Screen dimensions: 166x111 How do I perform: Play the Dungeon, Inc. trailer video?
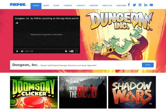click(x=17, y=51)
